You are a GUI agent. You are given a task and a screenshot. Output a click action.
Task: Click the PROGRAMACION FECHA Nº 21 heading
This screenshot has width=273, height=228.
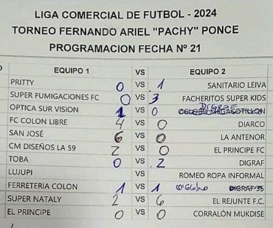click(x=125, y=48)
